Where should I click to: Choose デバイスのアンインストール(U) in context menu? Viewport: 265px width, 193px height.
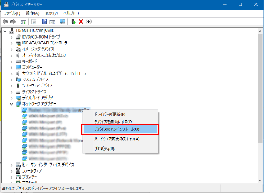[x=120, y=129]
